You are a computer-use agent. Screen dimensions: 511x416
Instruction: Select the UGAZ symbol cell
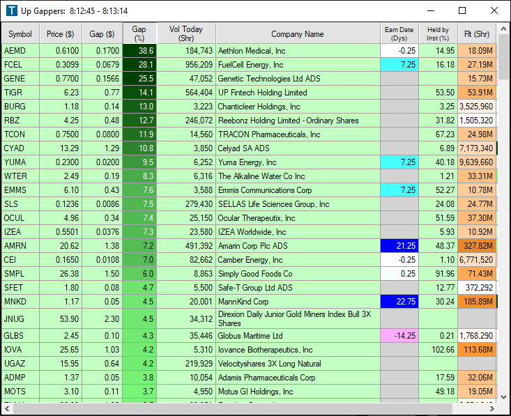pyautogui.click(x=20, y=364)
